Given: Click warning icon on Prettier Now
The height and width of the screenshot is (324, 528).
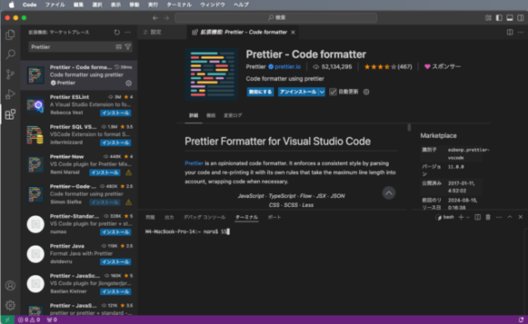Looking at the screenshot, I should coord(129,173).
